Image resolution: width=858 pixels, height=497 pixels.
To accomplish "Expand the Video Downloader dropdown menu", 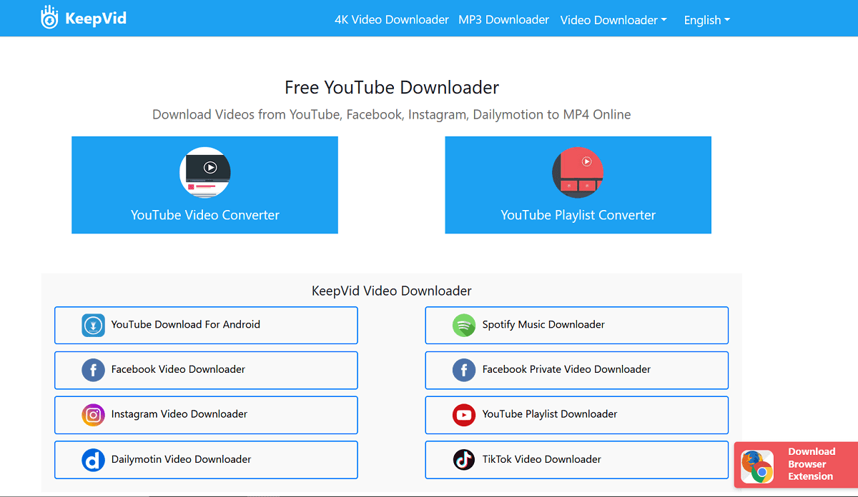I will (x=613, y=20).
